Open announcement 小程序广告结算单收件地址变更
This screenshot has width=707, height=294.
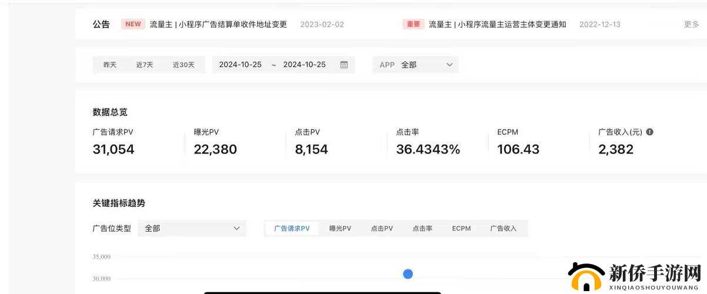tap(218, 24)
